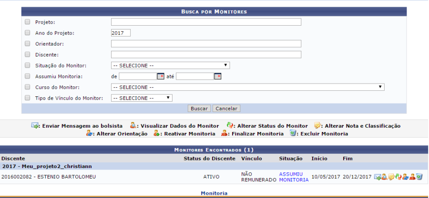Click row's Alterar Nota e Classificação icon

point(391,177)
